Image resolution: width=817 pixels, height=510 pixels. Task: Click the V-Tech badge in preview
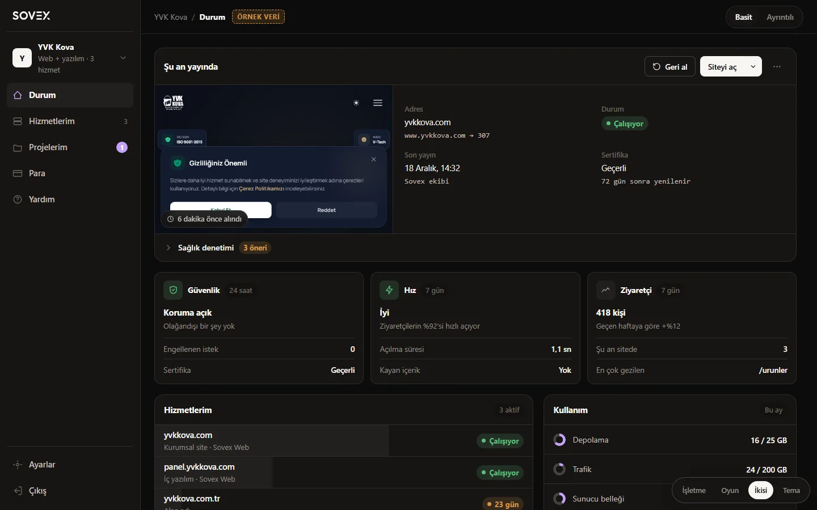(373, 139)
